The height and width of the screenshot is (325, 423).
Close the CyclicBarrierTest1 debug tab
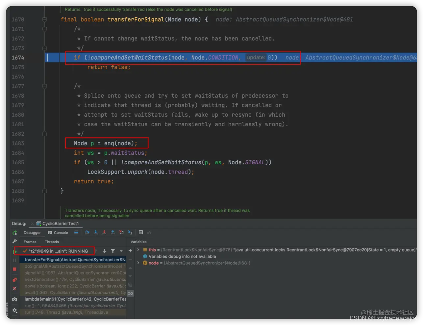coord(32,224)
